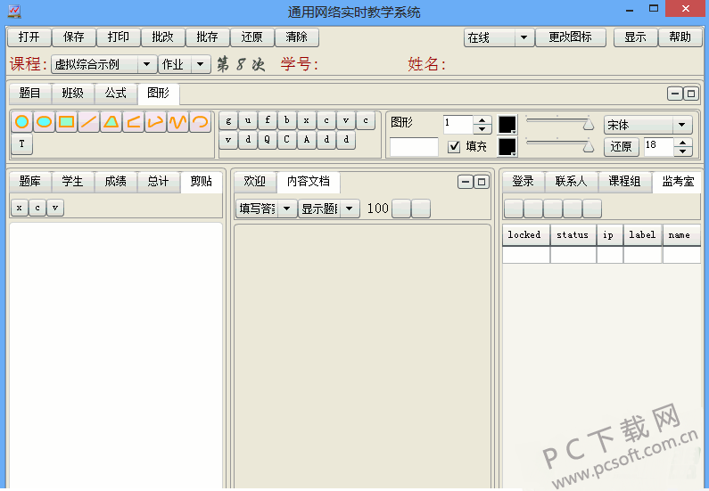
Task: Toggle the 填充 fill checkbox
Action: [x=454, y=147]
